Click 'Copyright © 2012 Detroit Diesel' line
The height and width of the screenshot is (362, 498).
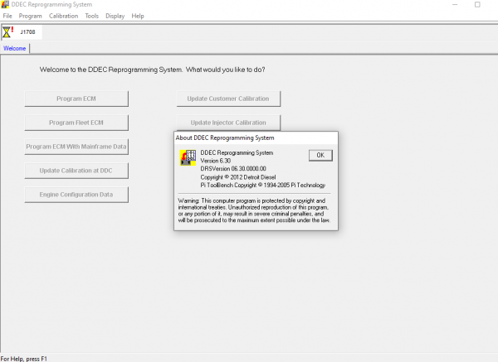(x=238, y=177)
